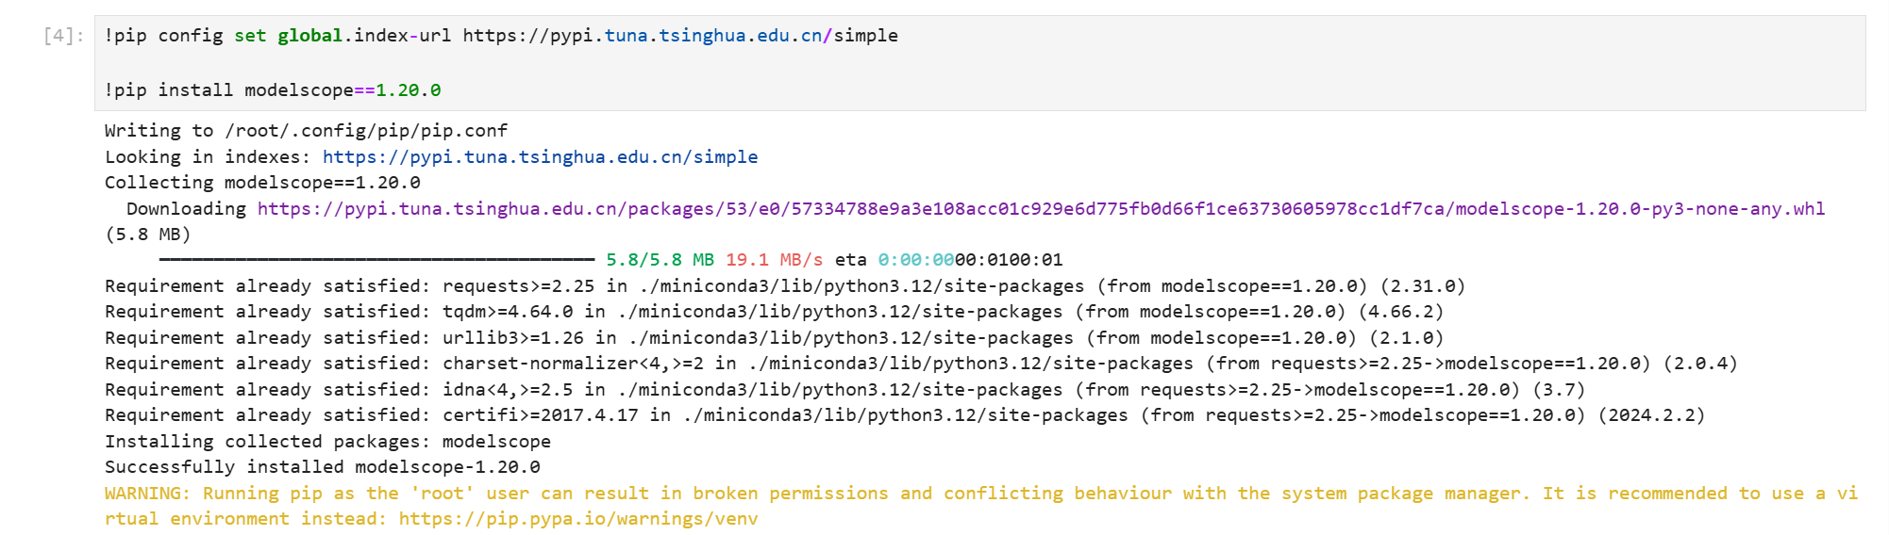Click the pip install modelscope==1.20.0 code line
The height and width of the screenshot is (535, 1889).
coord(272,90)
